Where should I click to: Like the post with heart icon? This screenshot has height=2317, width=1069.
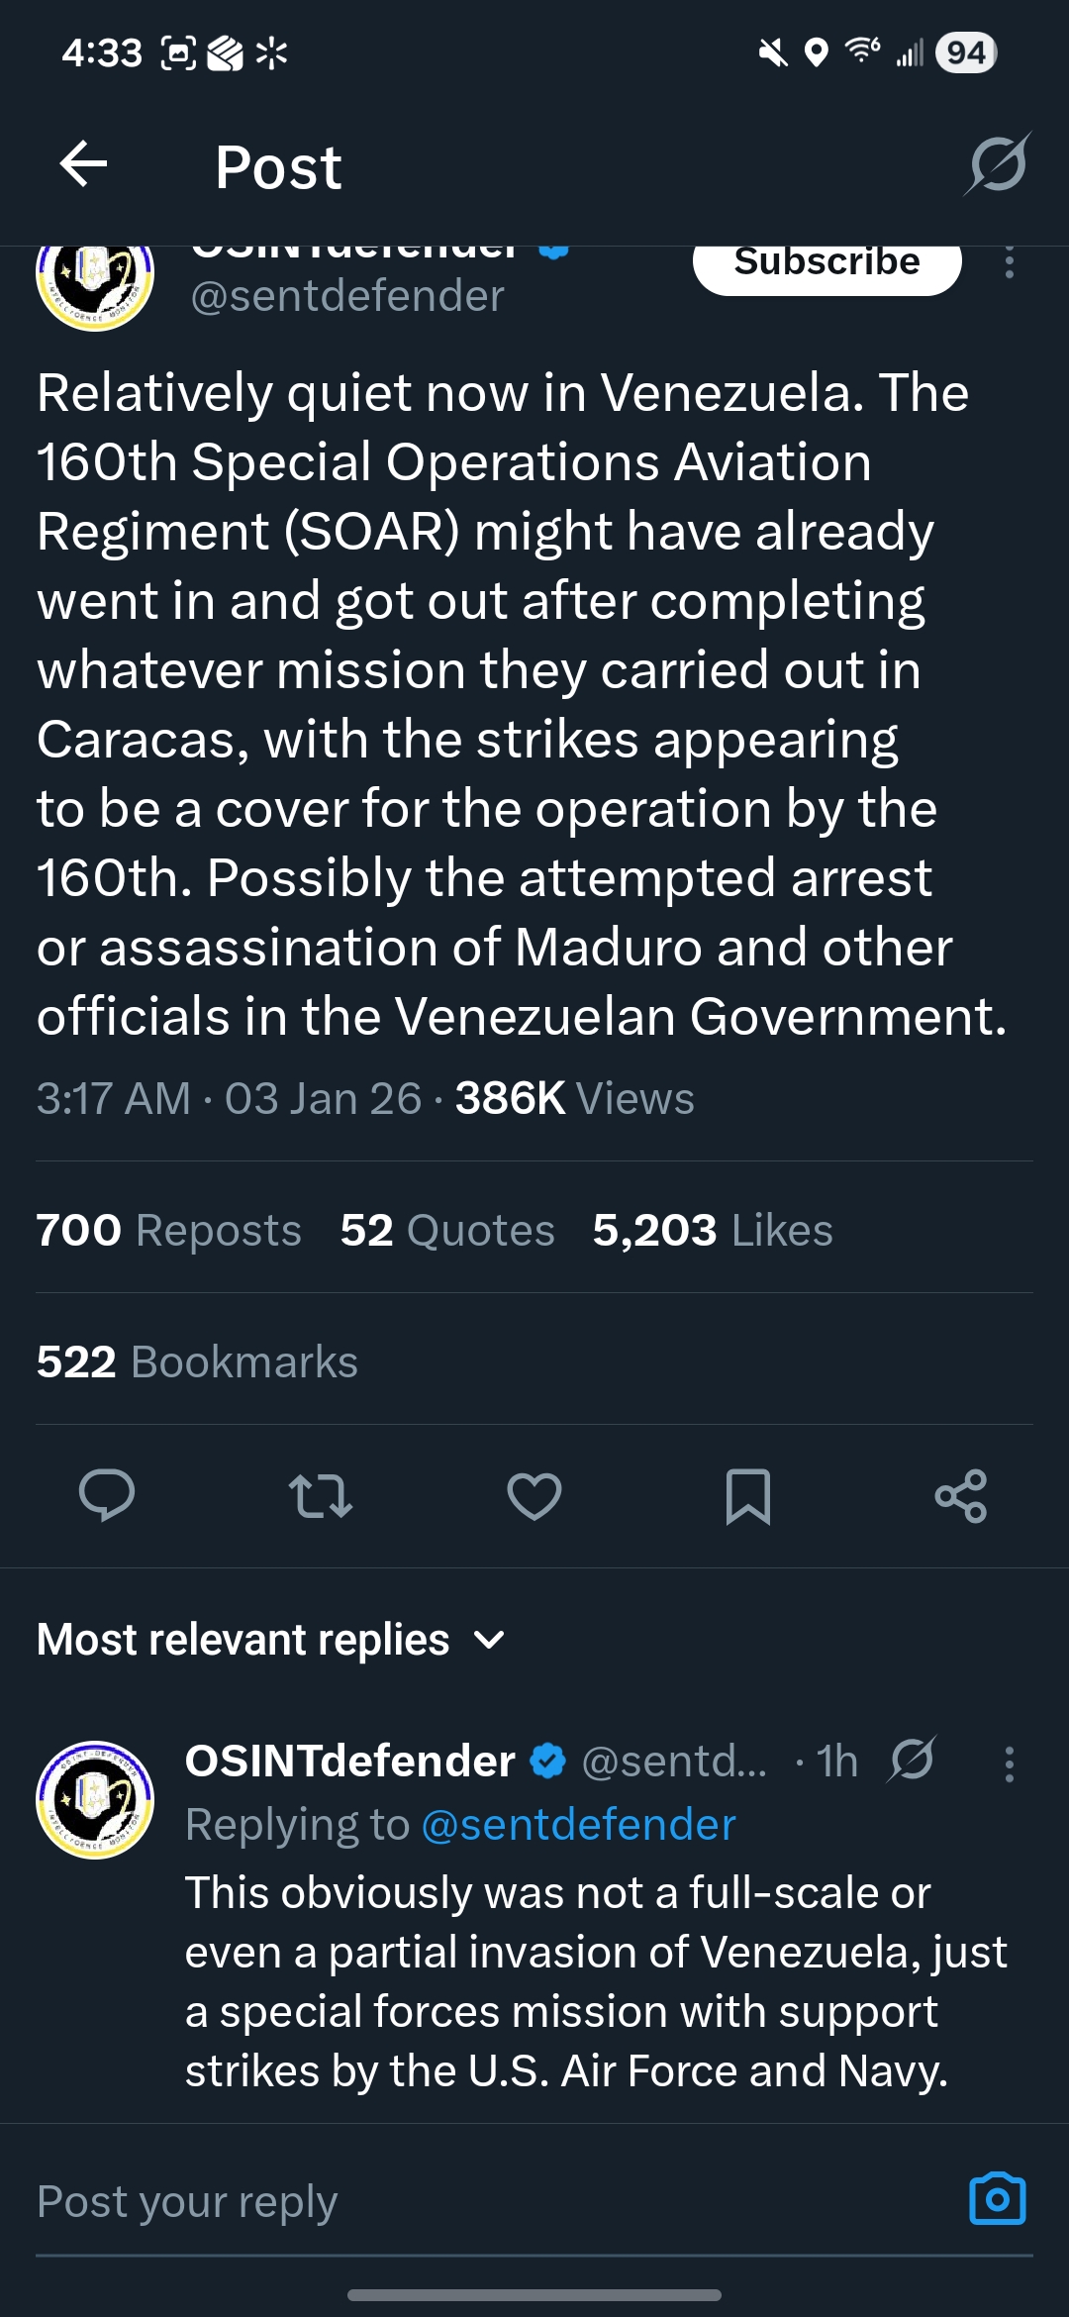tap(534, 1495)
